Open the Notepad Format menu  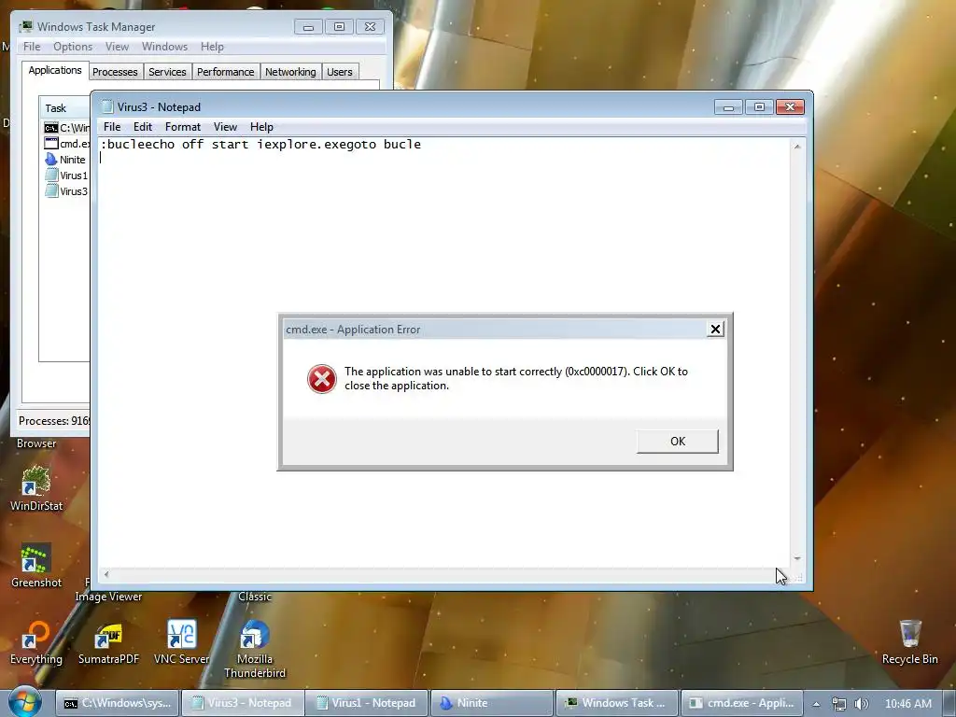coord(183,127)
